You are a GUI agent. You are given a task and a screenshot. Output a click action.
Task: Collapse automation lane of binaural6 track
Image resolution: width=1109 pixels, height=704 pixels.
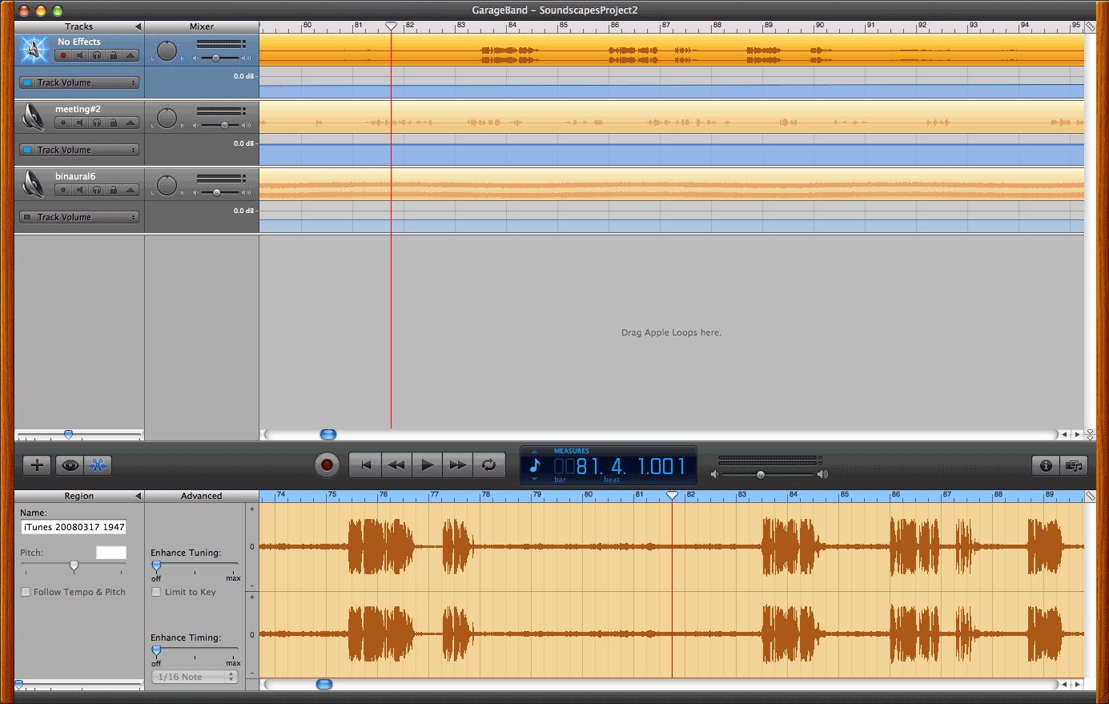131,190
